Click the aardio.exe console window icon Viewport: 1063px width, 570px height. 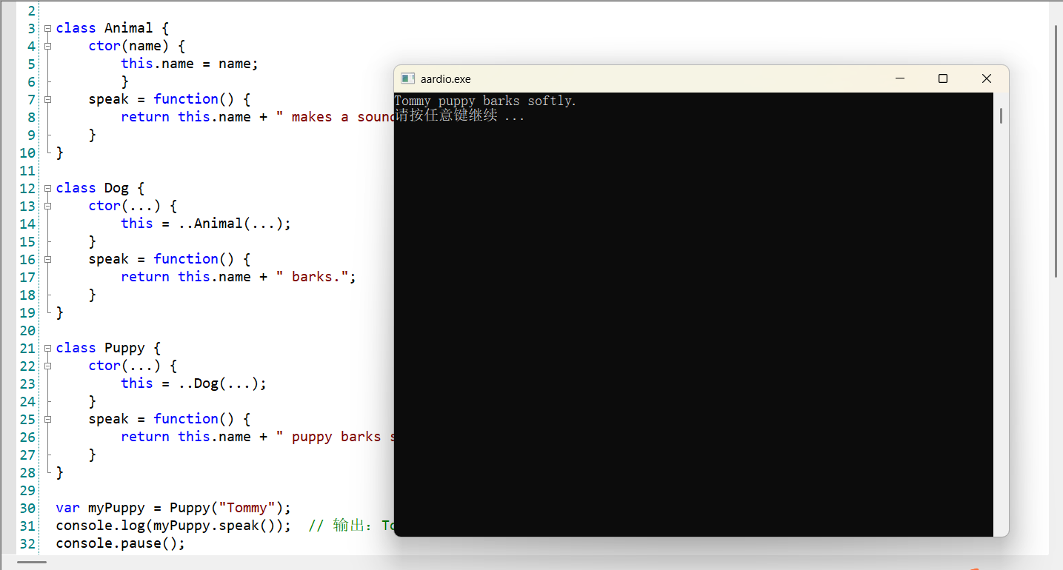point(407,78)
